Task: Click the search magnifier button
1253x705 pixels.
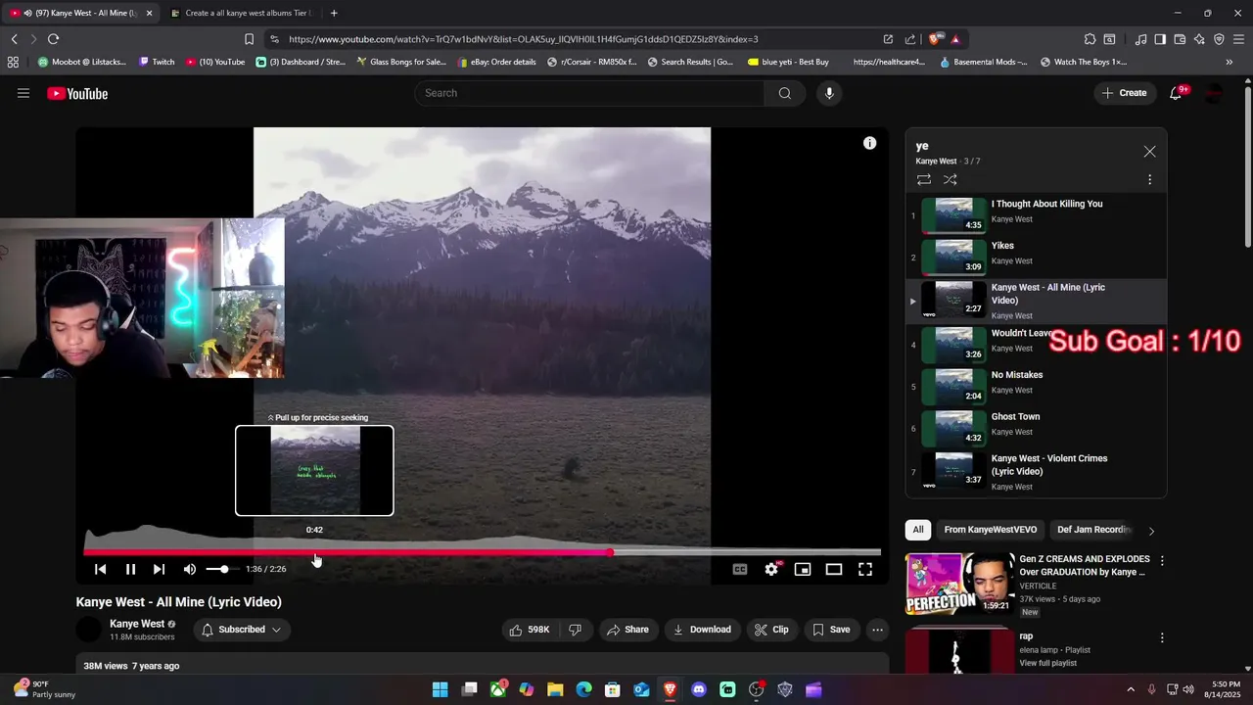Action: [x=785, y=93]
